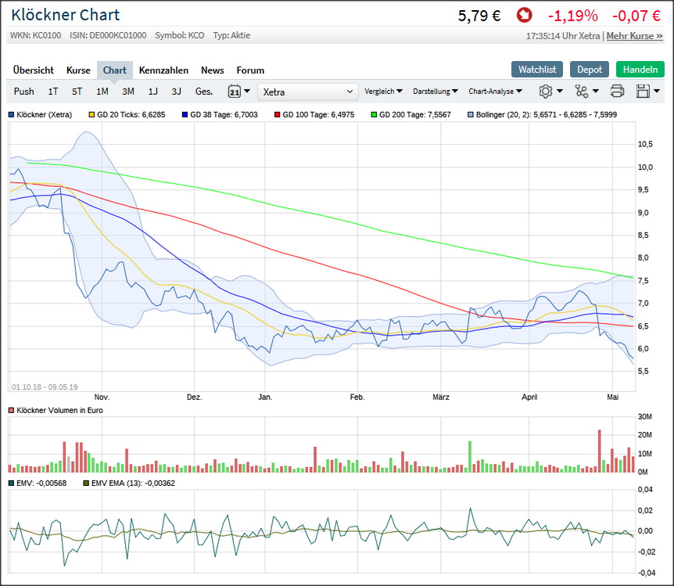Click the Jan. axis label
Image resolution: width=674 pixels, height=586 pixels.
click(x=265, y=397)
